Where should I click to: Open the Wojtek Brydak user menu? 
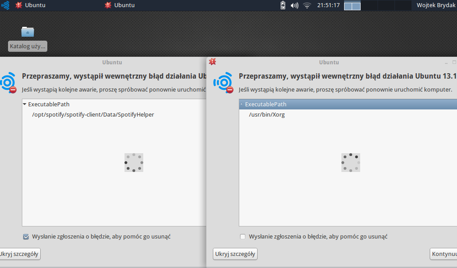pyautogui.click(x=436, y=5)
